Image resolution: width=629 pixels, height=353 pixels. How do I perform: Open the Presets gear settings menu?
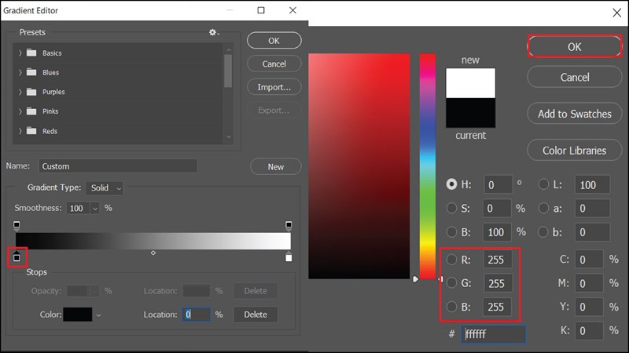pyautogui.click(x=213, y=32)
